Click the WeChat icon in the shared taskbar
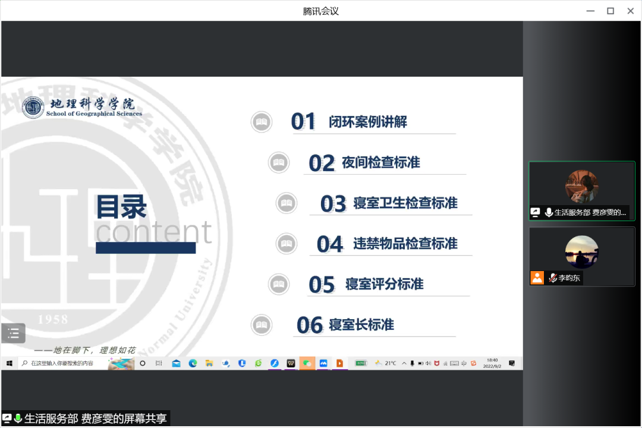Viewport: 642px width, 428px height. [307, 363]
